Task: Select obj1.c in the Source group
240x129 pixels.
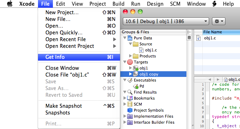Action: 151,50
